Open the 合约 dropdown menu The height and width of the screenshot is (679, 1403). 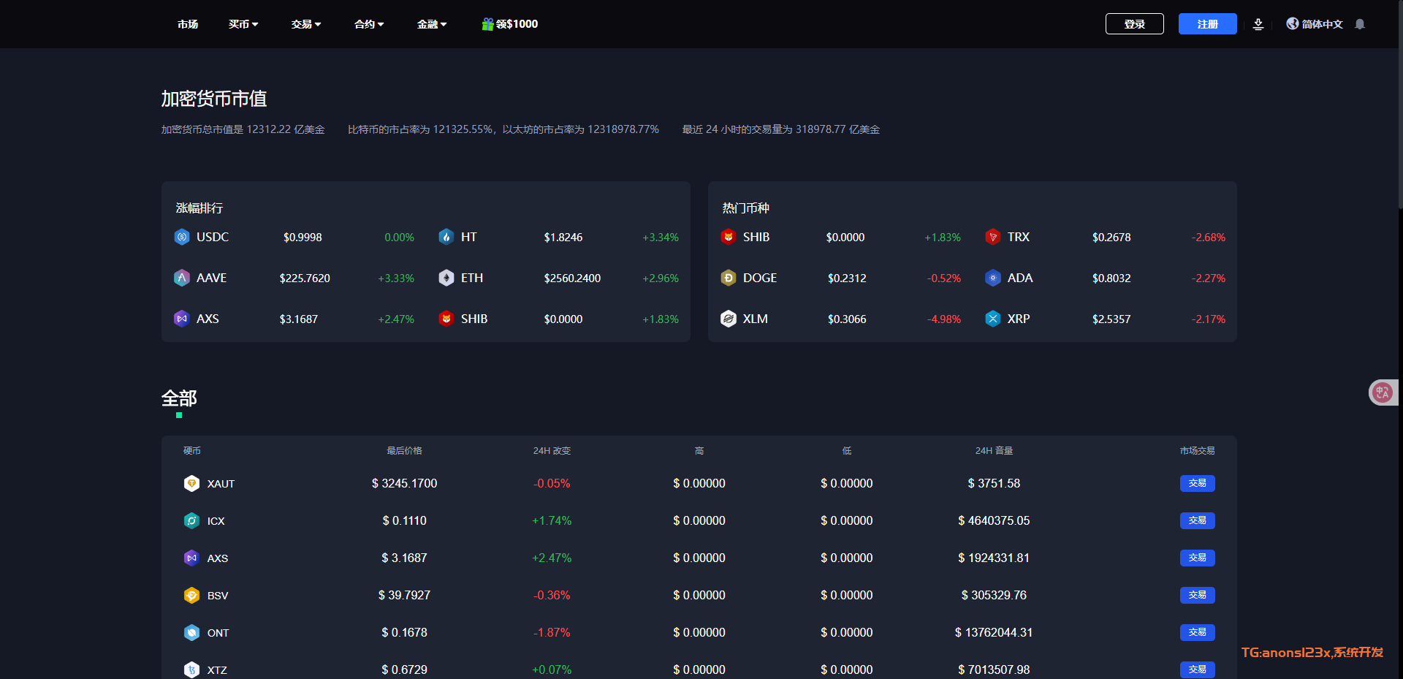click(369, 24)
